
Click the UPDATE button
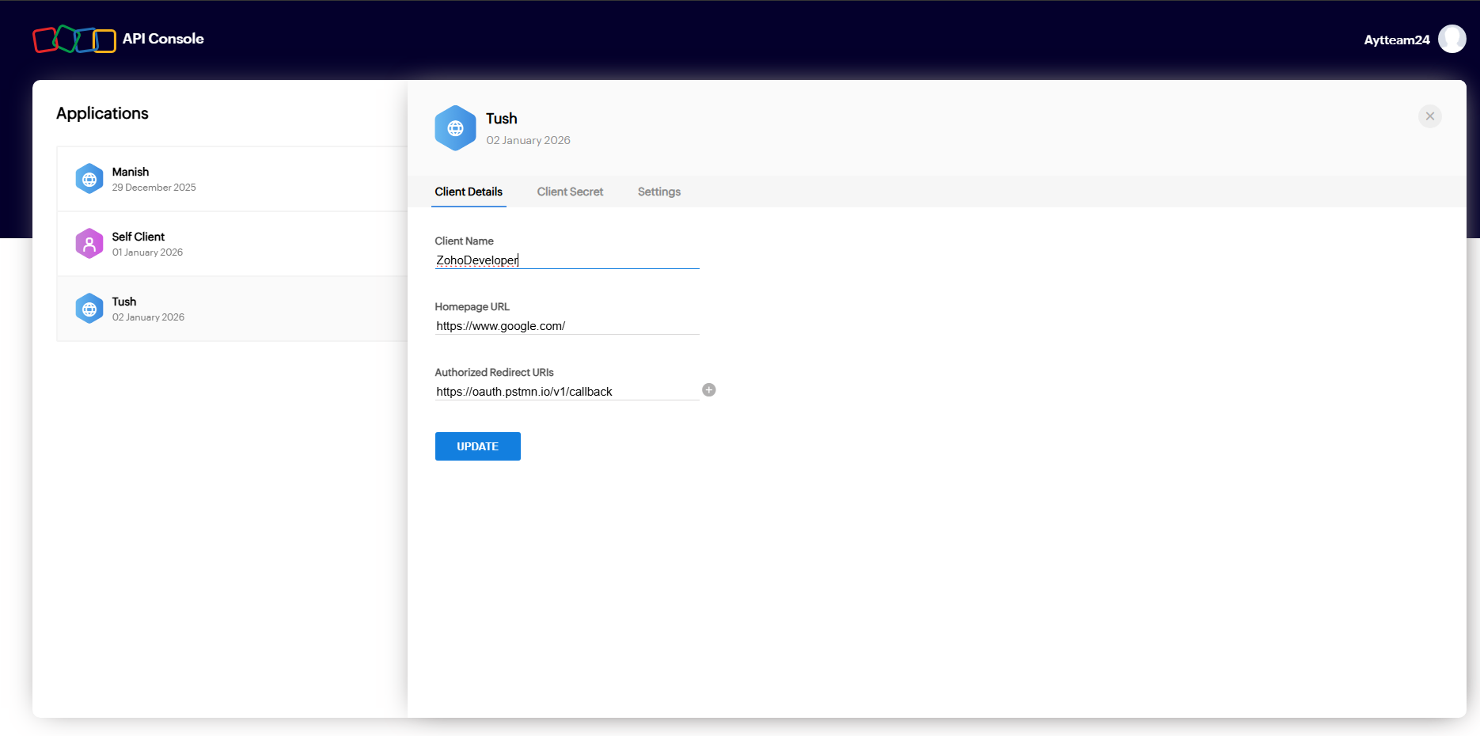pyautogui.click(x=477, y=446)
